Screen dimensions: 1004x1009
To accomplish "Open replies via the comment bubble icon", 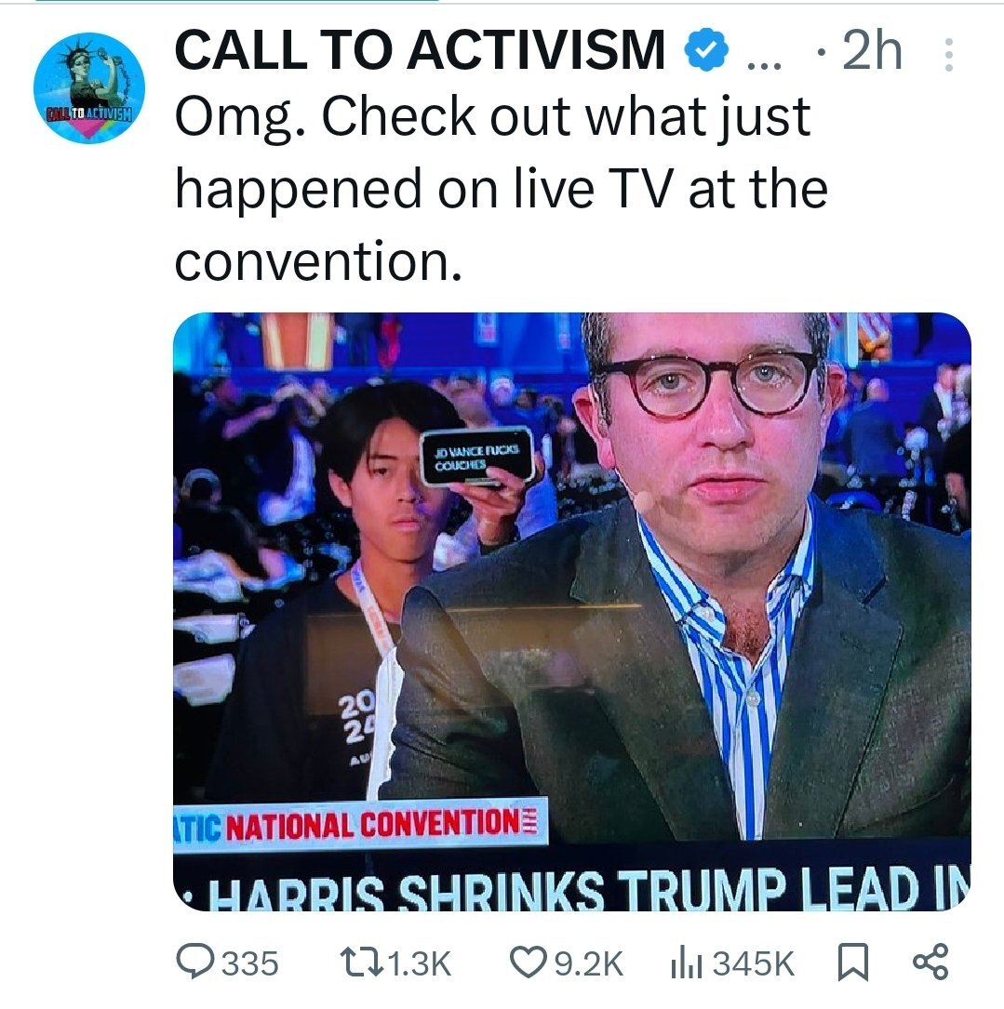I will click(195, 962).
